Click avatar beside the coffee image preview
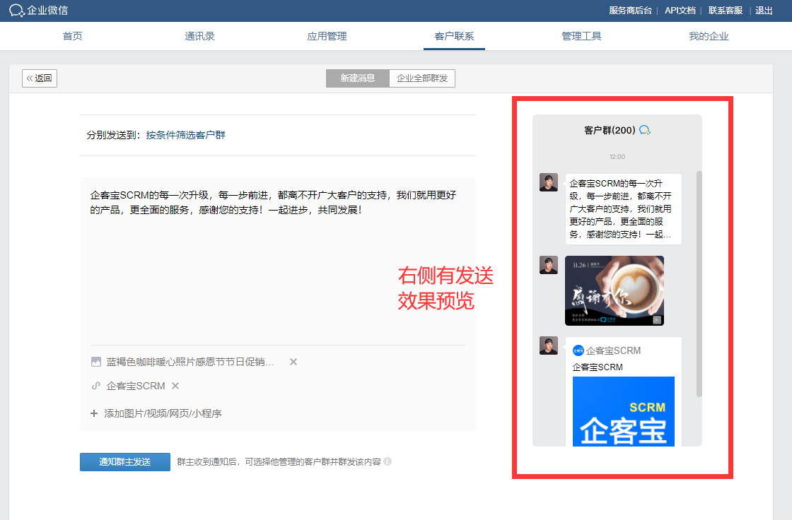This screenshot has width=792, height=520. click(549, 265)
